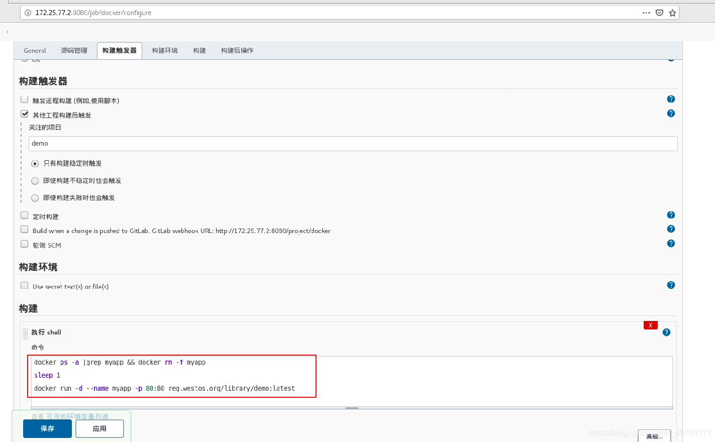This screenshot has width=715, height=442.
Task: Open help for 其他工程构建后触发 option
Action: tap(671, 114)
